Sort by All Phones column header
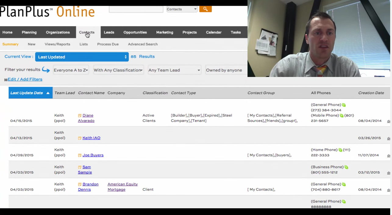This screenshot has height=215, width=392. pos(321,93)
